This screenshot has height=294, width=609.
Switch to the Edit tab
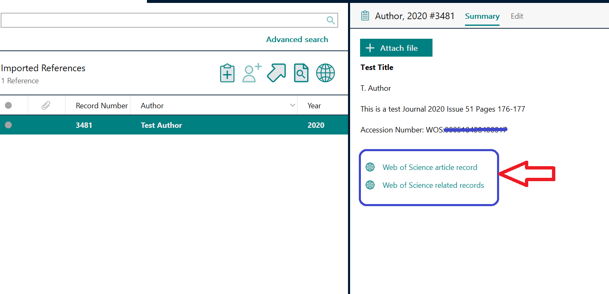[x=517, y=16]
